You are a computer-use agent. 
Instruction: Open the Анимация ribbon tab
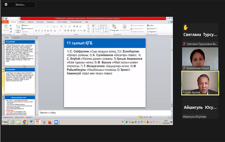pyautogui.click(x=50, y=22)
